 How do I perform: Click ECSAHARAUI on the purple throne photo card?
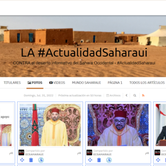coord(102,154)
